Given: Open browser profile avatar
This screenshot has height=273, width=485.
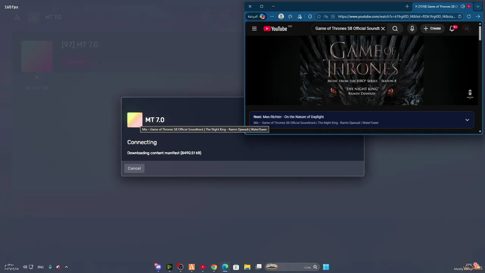Looking at the screenshot, I should click(281, 17).
